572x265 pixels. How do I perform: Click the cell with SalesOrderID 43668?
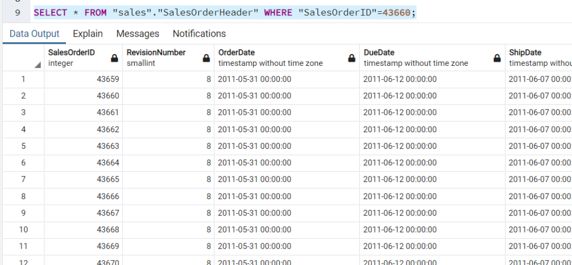(84, 230)
